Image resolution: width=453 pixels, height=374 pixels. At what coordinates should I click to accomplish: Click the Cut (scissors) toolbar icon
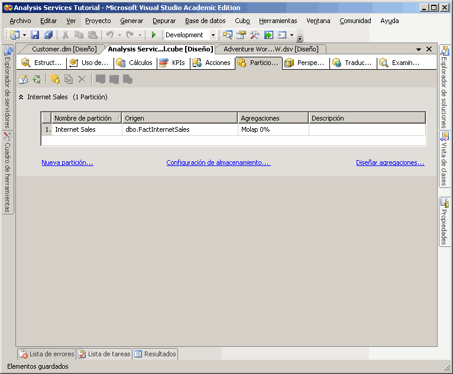pyautogui.click(x=66, y=35)
